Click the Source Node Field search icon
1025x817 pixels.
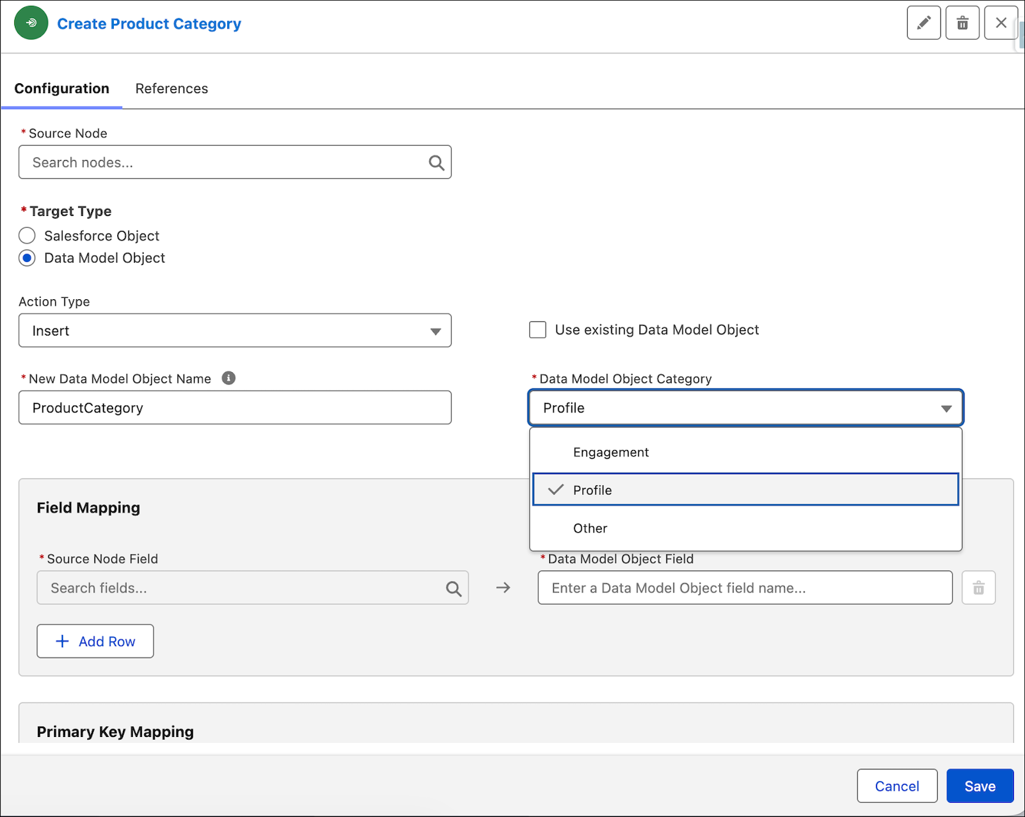click(x=454, y=589)
